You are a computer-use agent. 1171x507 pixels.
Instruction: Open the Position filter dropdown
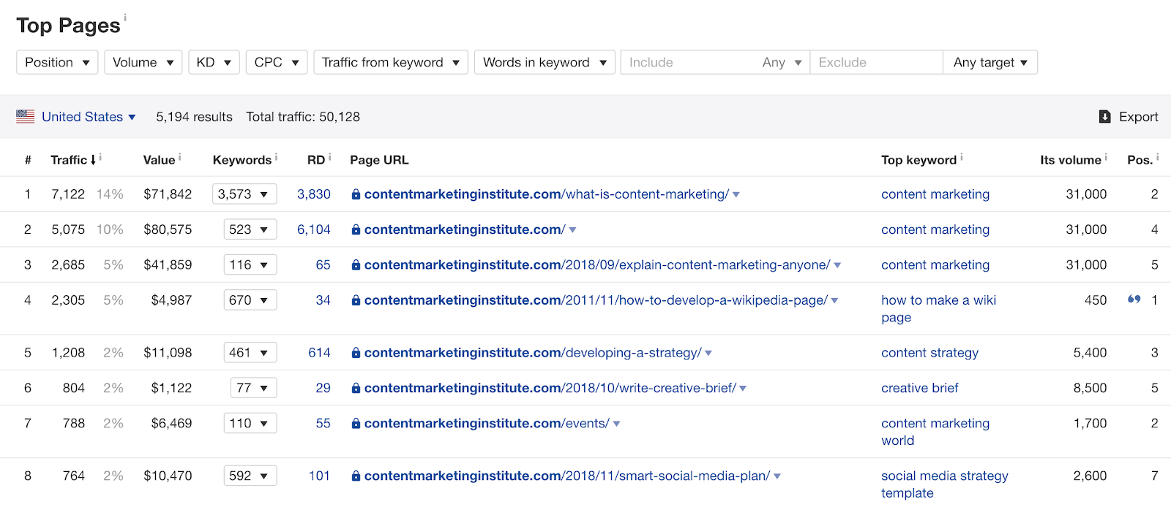pyautogui.click(x=57, y=62)
